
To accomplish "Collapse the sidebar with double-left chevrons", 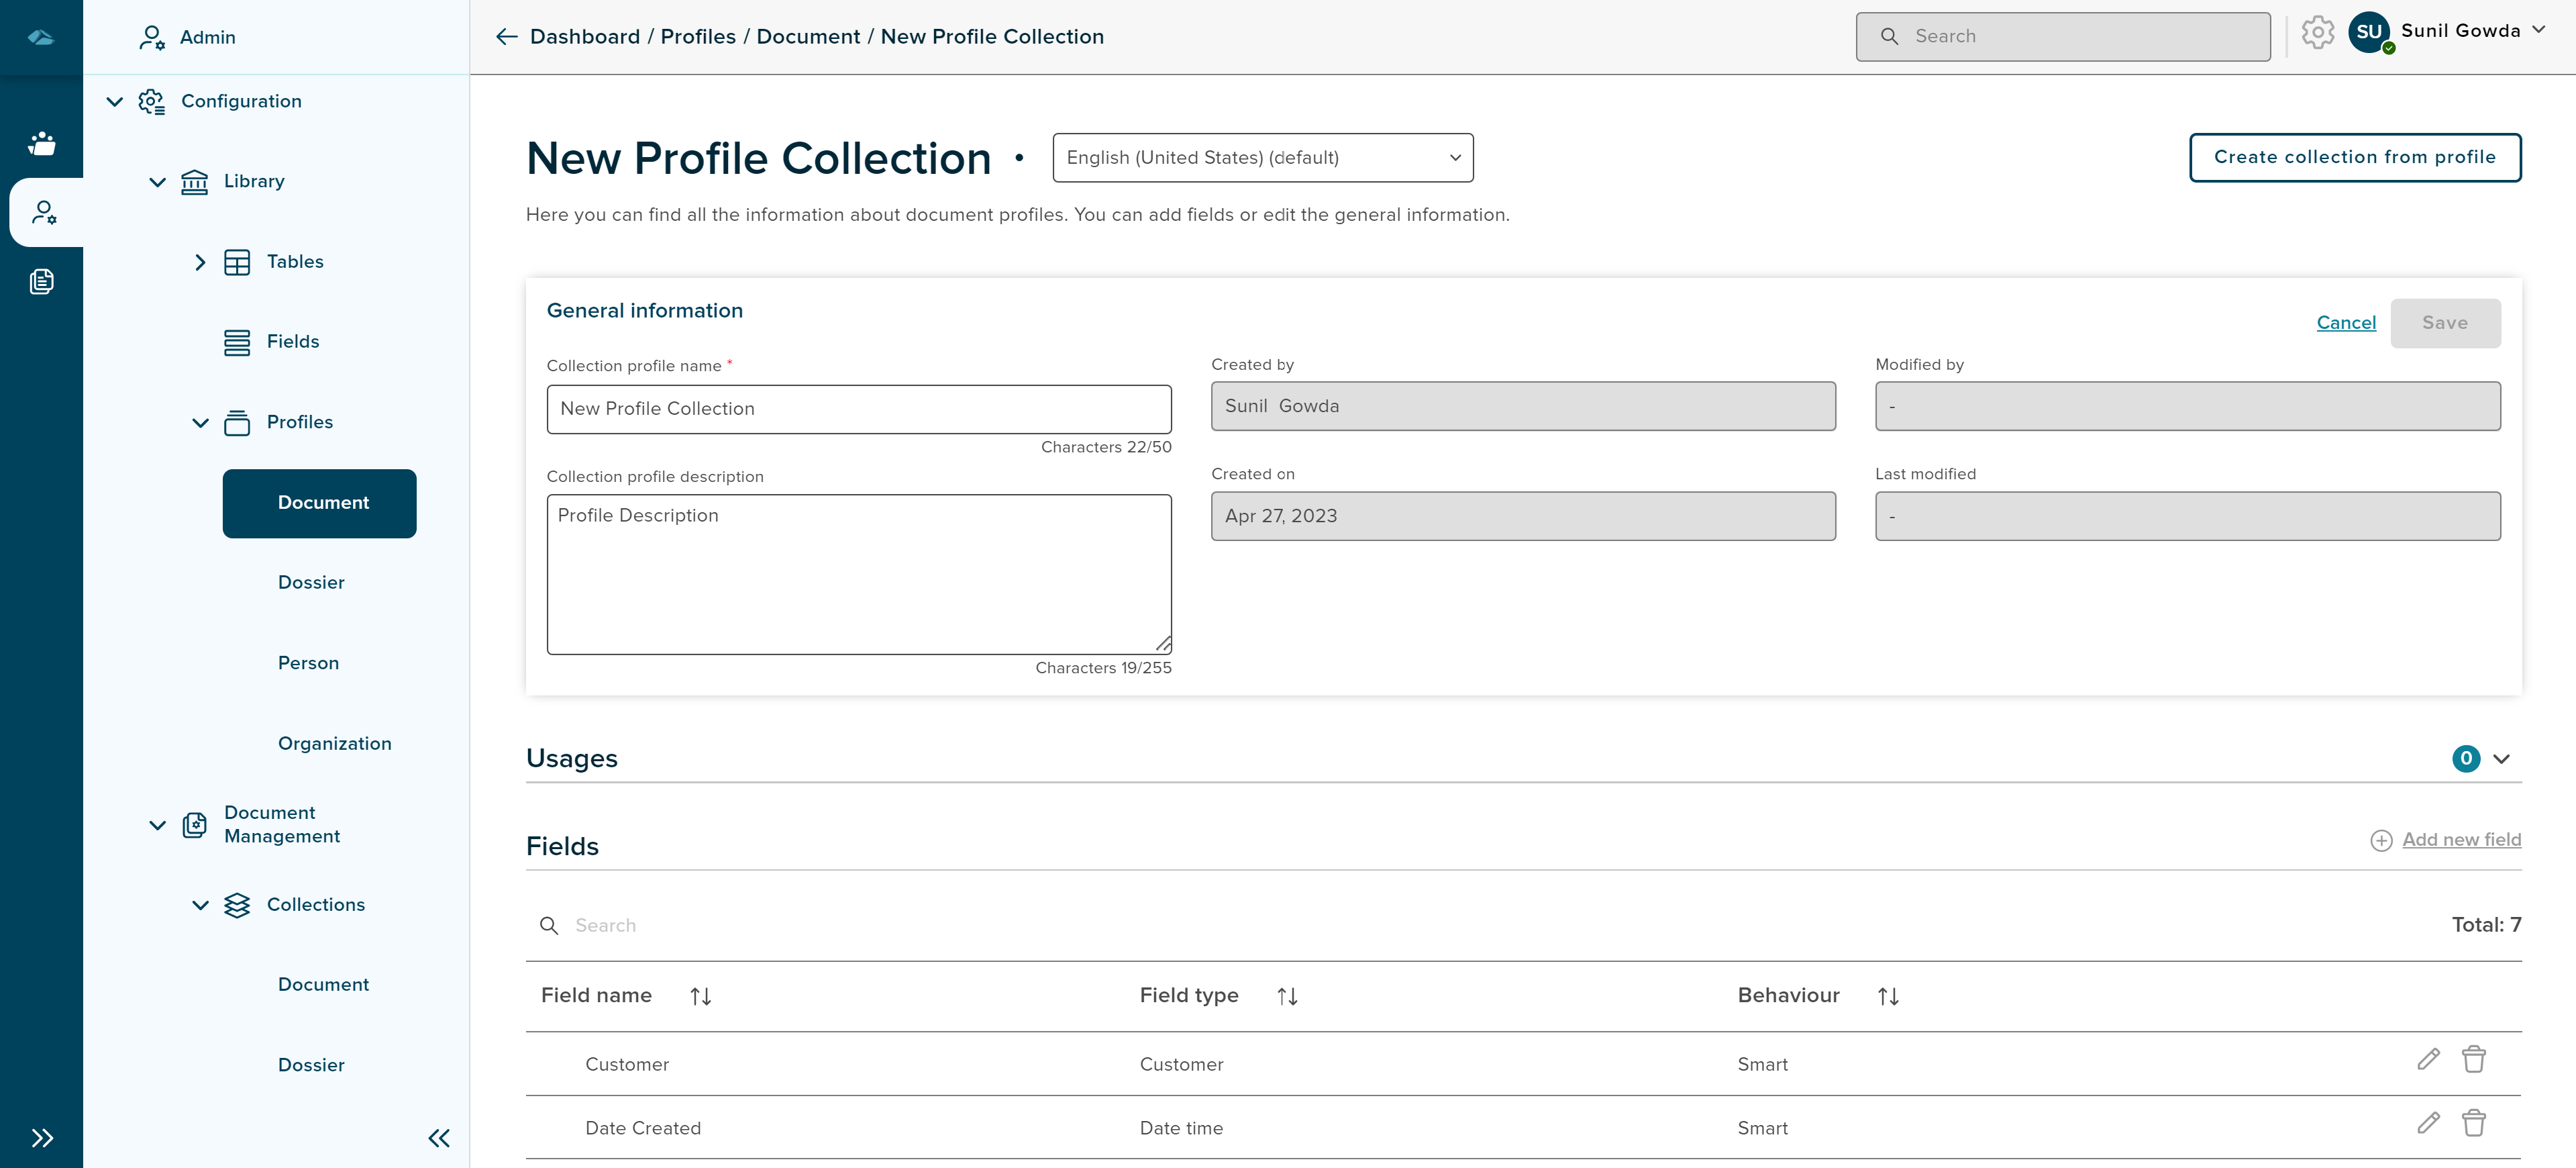I will (x=439, y=1138).
